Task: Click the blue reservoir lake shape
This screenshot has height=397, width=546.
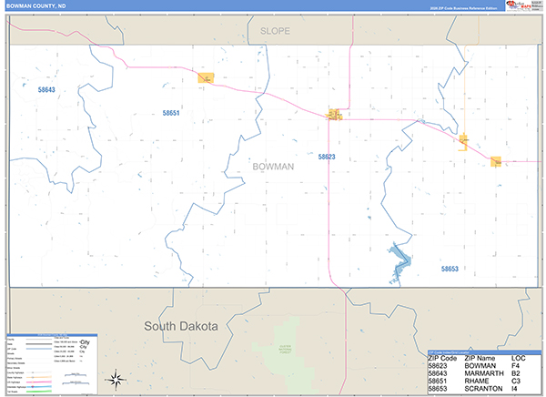Action: pyautogui.click(x=399, y=264)
